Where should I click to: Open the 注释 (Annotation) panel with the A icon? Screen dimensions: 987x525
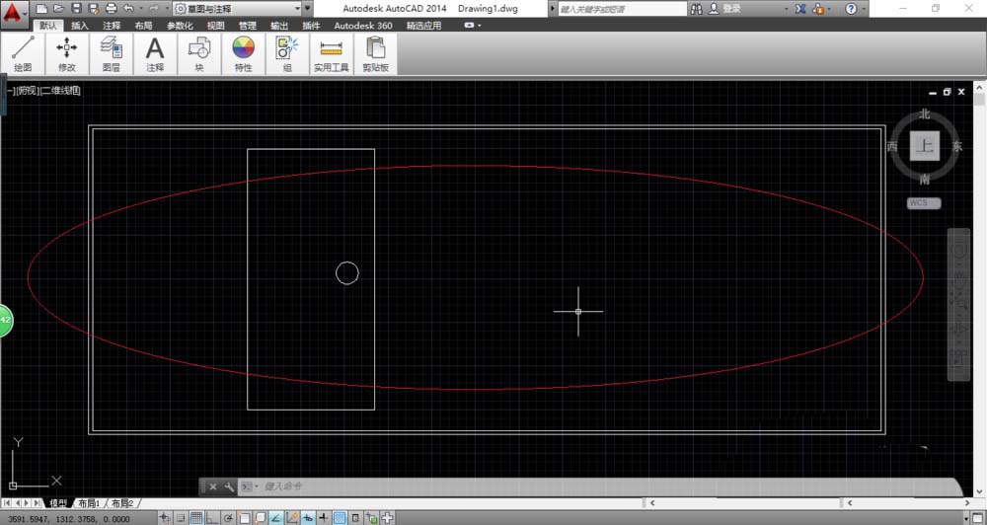[155, 54]
